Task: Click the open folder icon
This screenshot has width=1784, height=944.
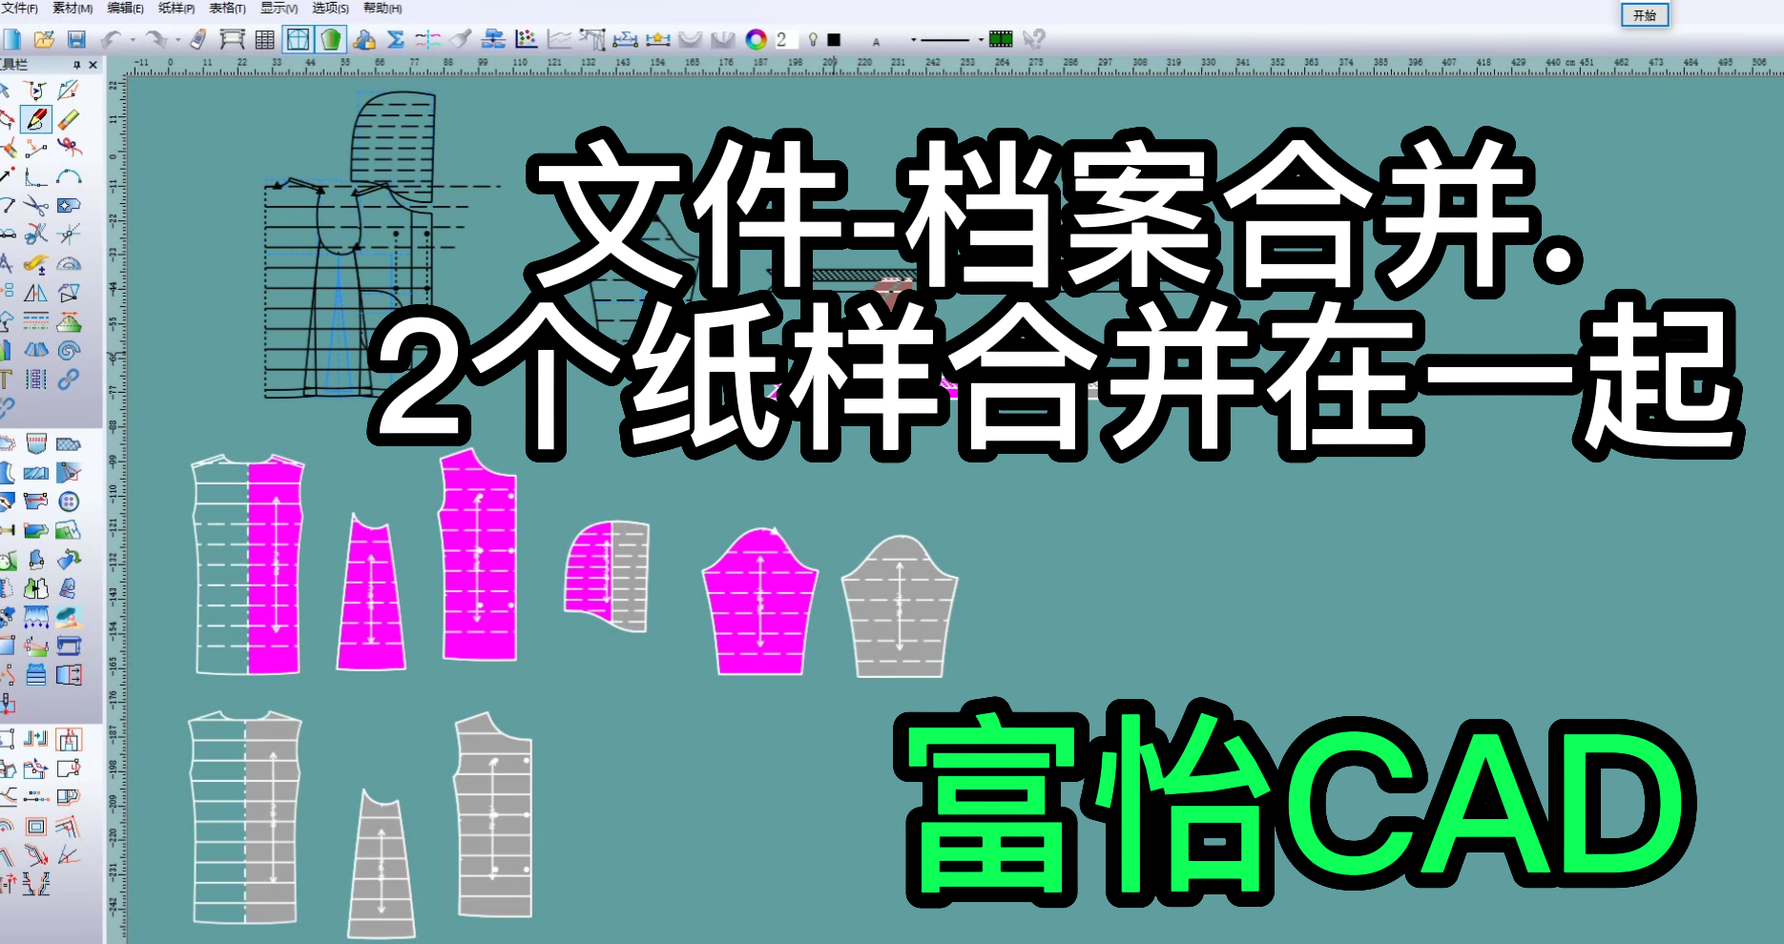Action: click(x=44, y=39)
